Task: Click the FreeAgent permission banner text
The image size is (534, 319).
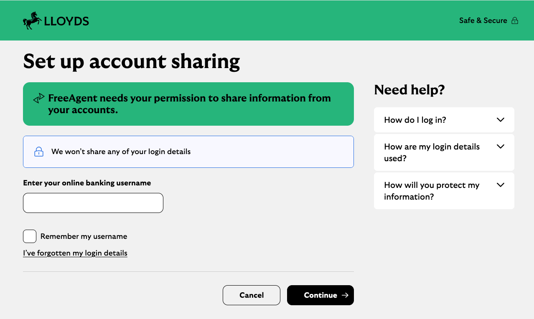Action: point(189,104)
